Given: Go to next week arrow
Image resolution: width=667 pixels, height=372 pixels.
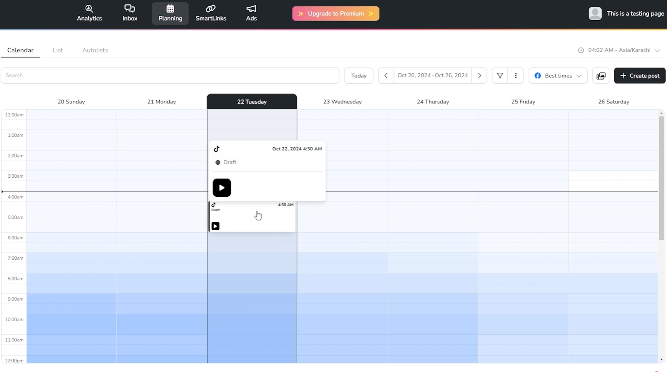Looking at the screenshot, I should pyautogui.click(x=479, y=76).
